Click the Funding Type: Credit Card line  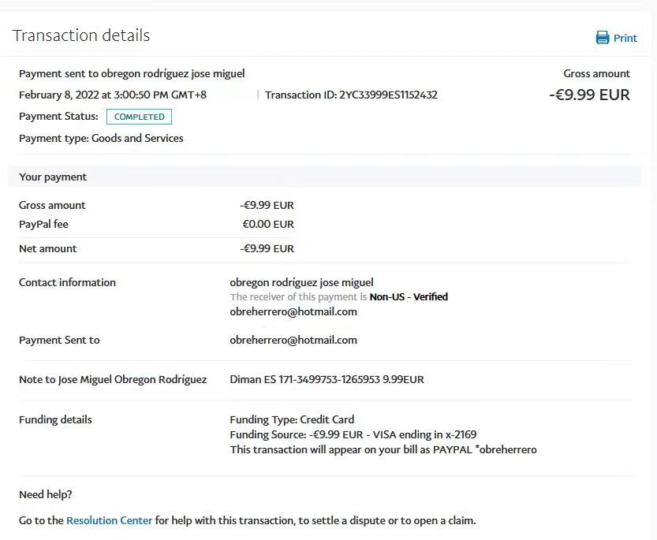pyautogui.click(x=292, y=419)
